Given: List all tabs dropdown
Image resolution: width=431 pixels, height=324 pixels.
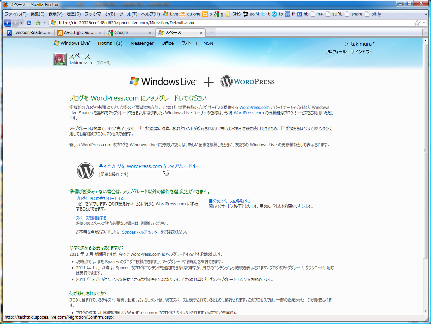Looking at the screenshot, I should click(426, 33).
